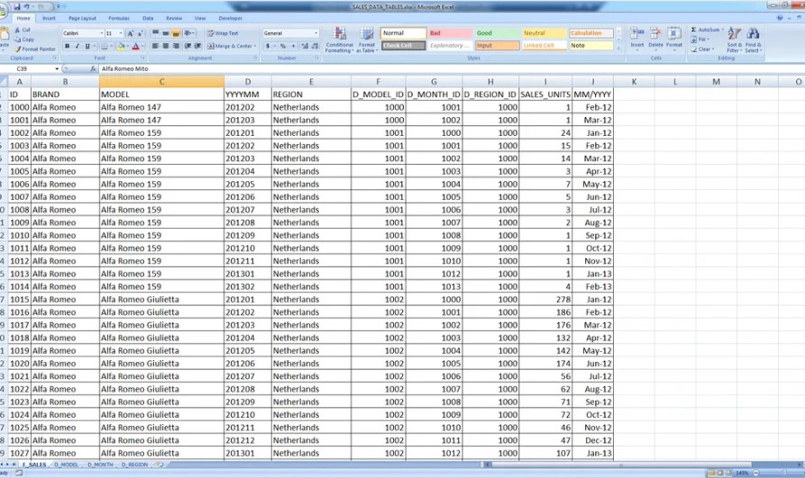This screenshot has width=805, height=478.
Task: Open the Insert ribbon tab
Action: pos(49,19)
